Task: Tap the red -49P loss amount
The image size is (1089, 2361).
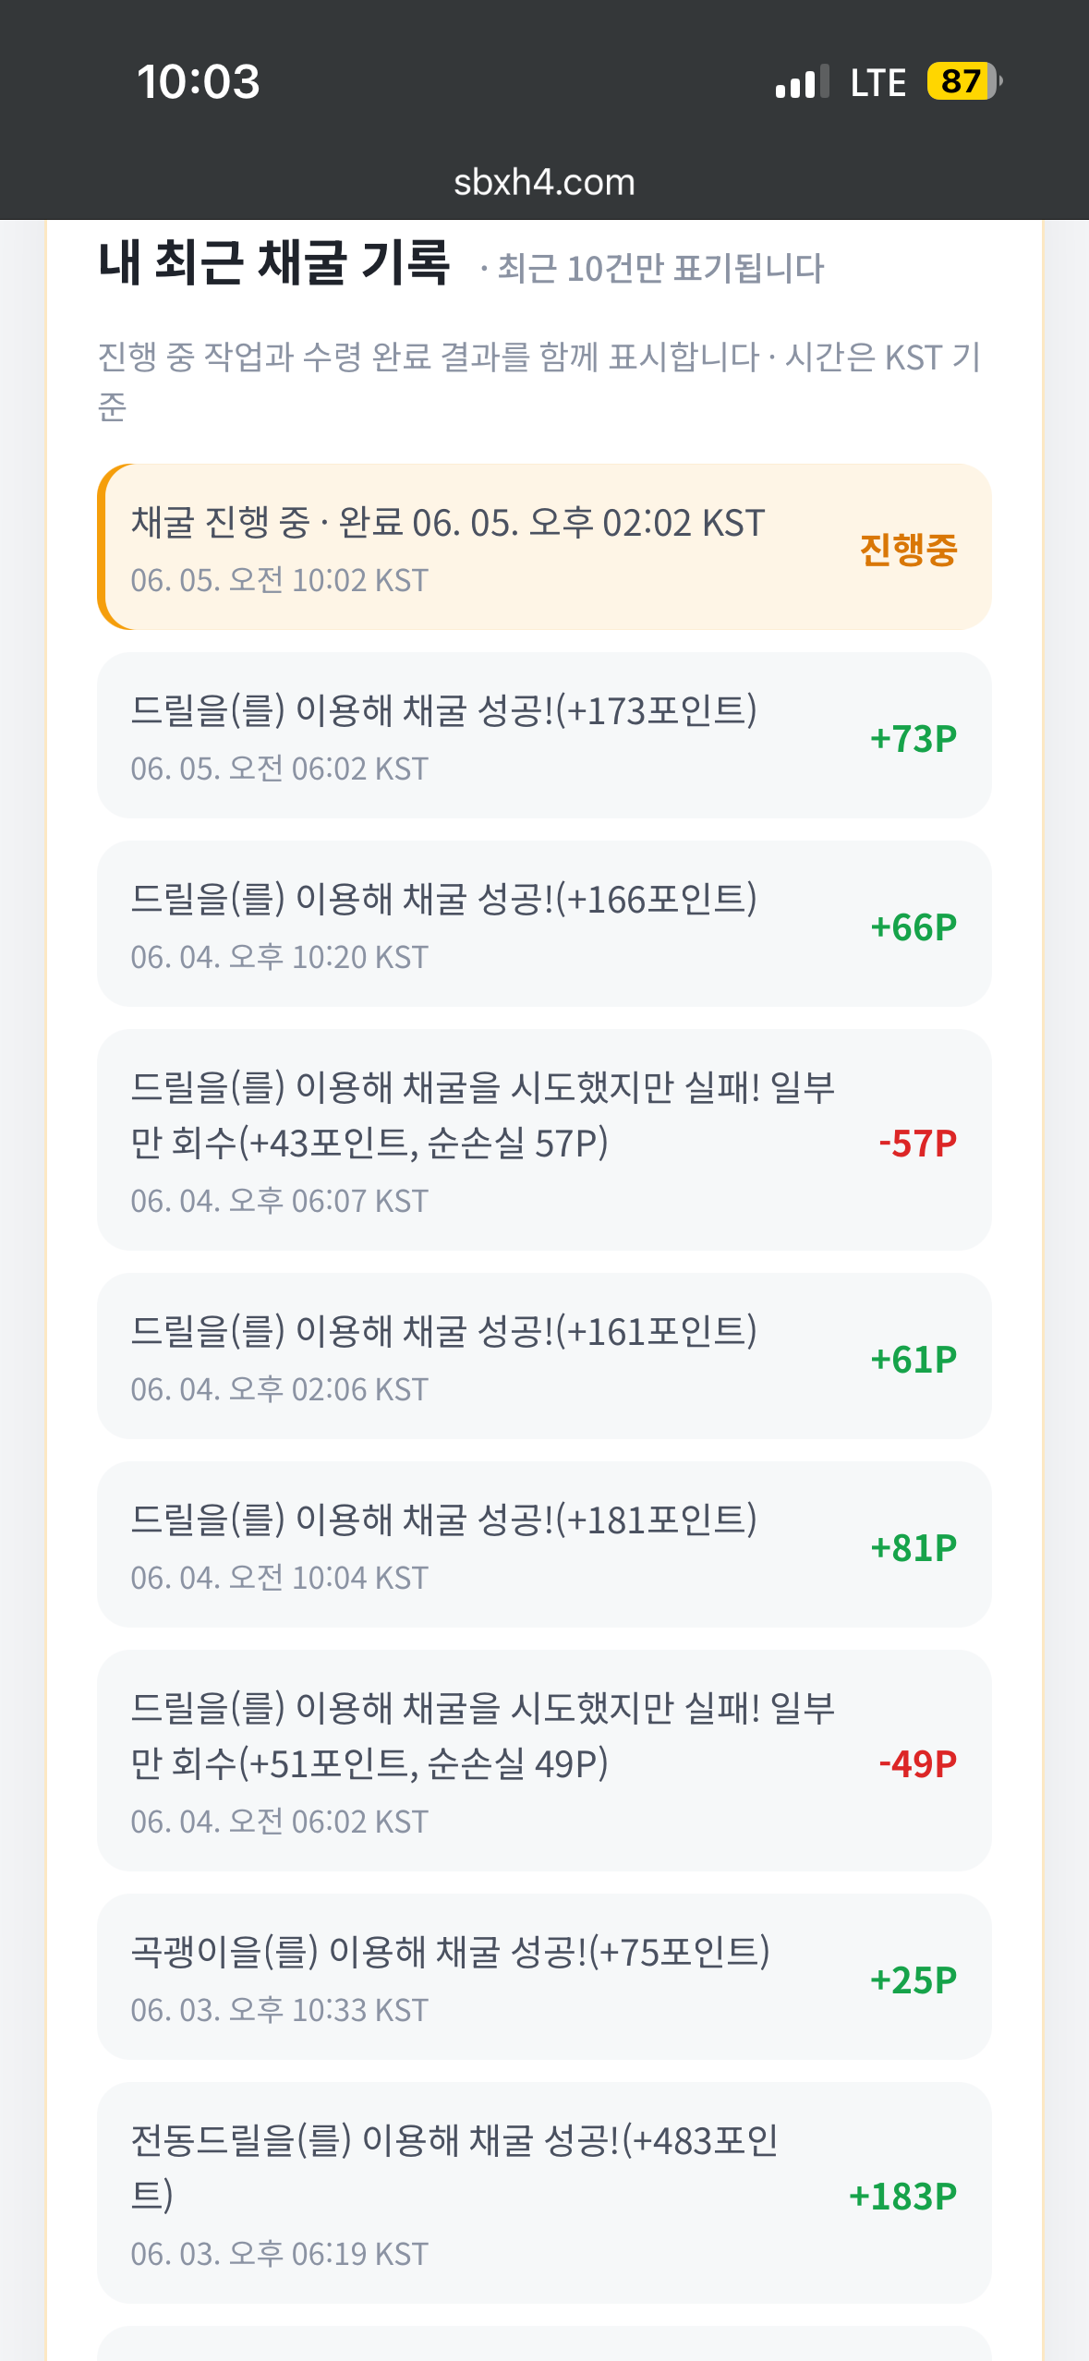Action: pyautogui.click(x=917, y=1764)
